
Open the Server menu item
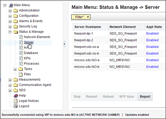click(29, 42)
